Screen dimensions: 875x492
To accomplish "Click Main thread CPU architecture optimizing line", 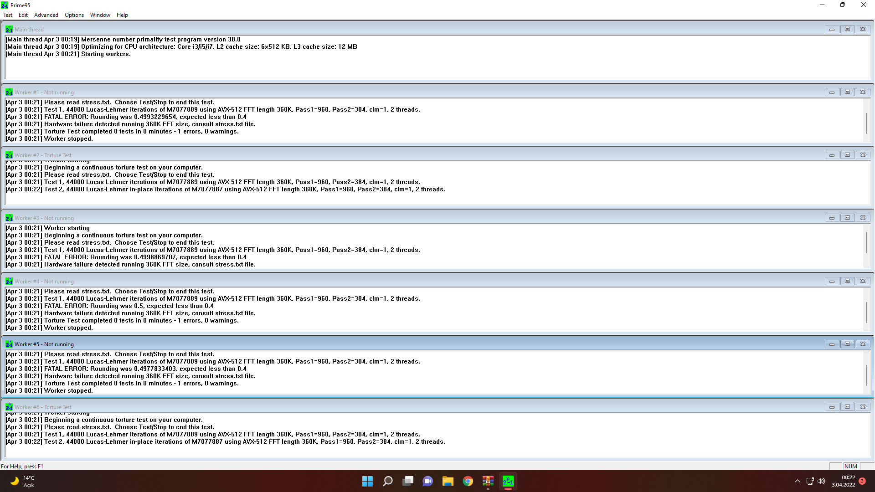I will pos(181,47).
